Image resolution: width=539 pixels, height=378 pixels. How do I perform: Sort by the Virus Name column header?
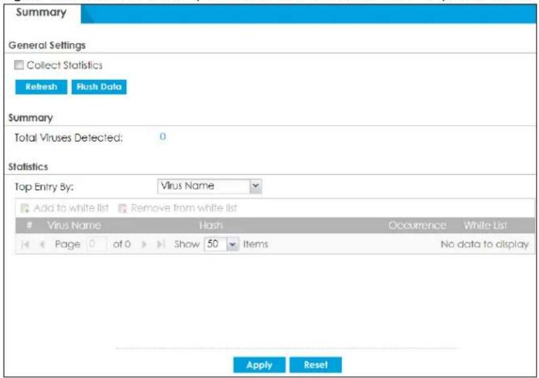click(74, 225)
